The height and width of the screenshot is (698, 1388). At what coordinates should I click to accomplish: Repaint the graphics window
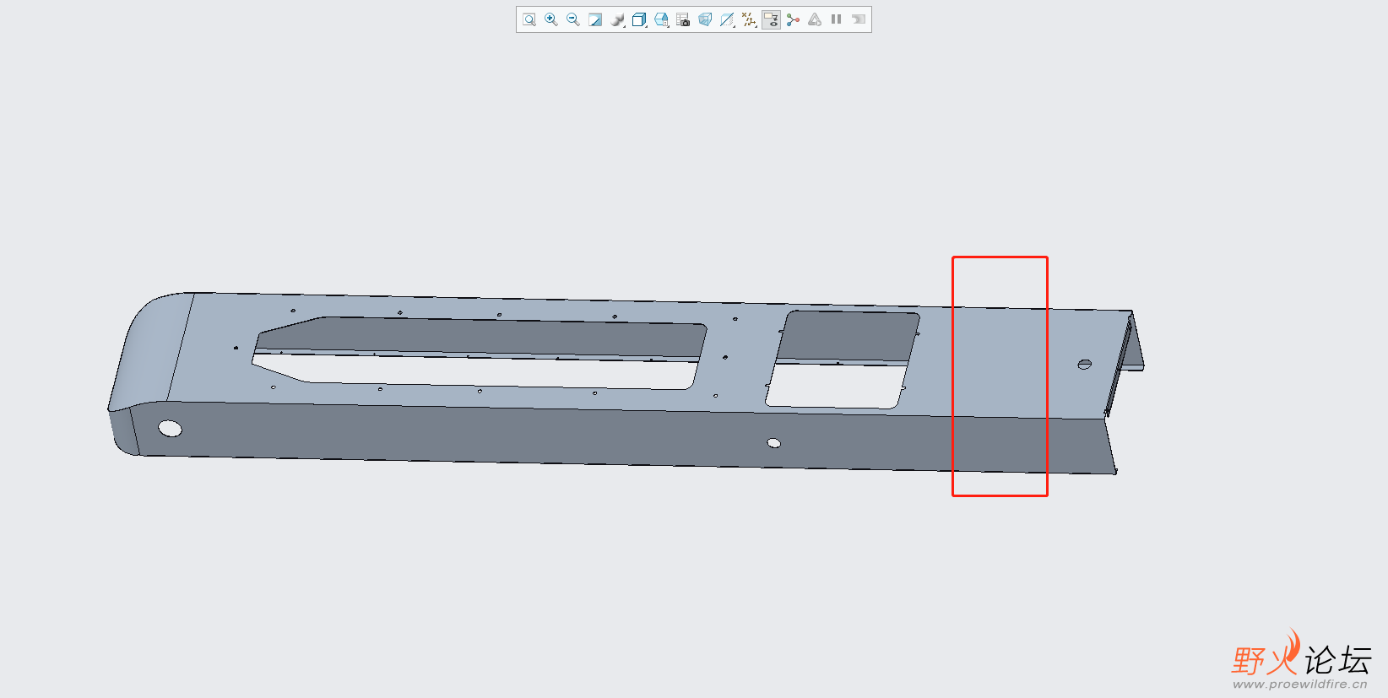point(595,19)
